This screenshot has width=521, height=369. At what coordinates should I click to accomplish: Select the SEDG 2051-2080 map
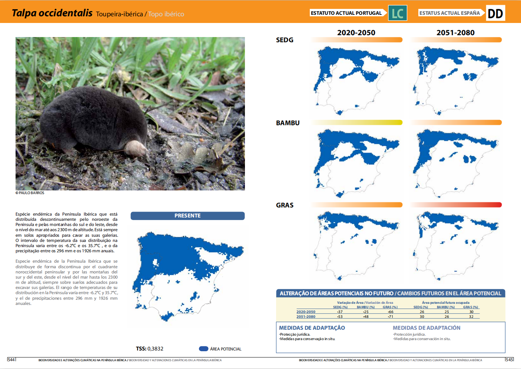(x=455, y=80)
